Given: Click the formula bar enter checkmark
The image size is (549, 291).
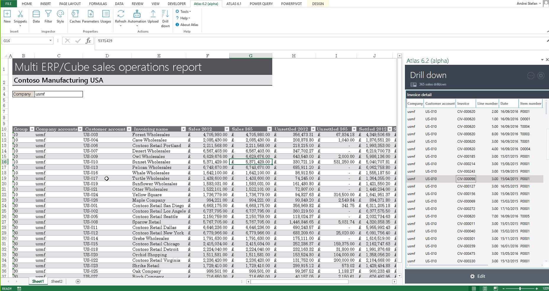Looking at the screenshot, I should [78, 41].
